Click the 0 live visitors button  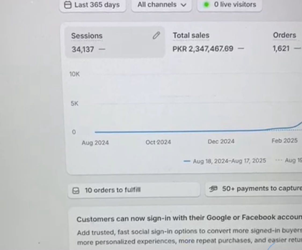click(x=230, y=5)
